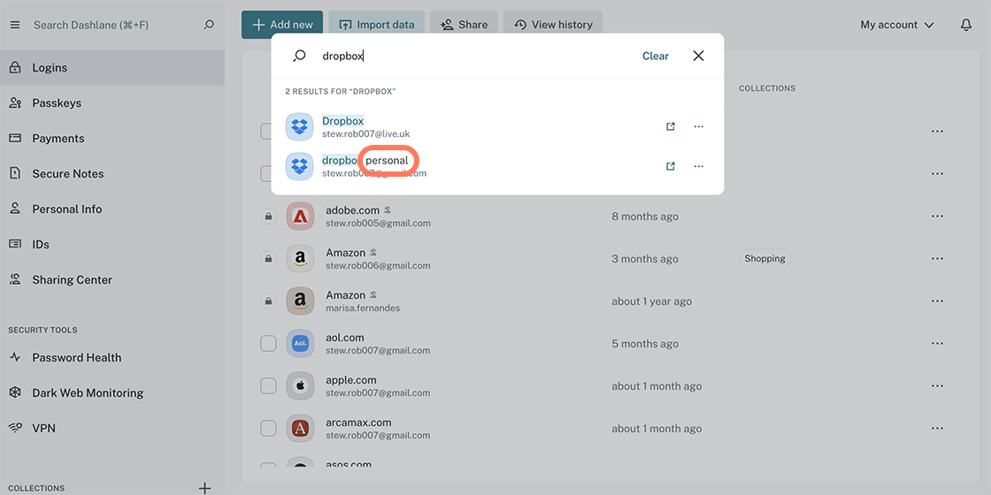Open more actions for apple.com row
991x495 pixels.
tap(937, 386)
